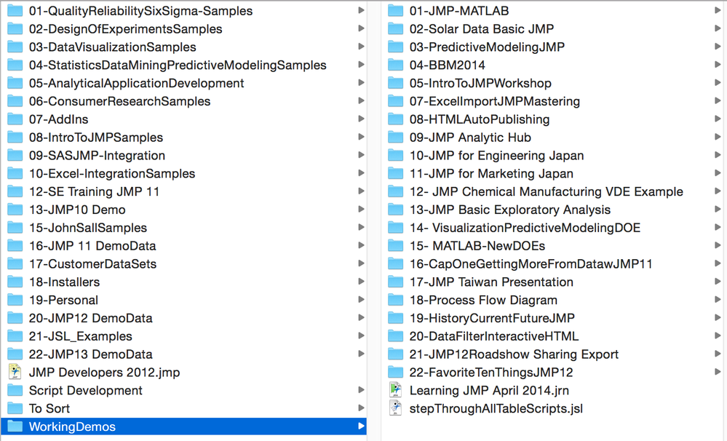Viewport: 727px width, 441px height.
Task: Select the 14- VisualizationPredictiveModelingDOE folder name
Action: pyautogui.click(x=525, y=228)
